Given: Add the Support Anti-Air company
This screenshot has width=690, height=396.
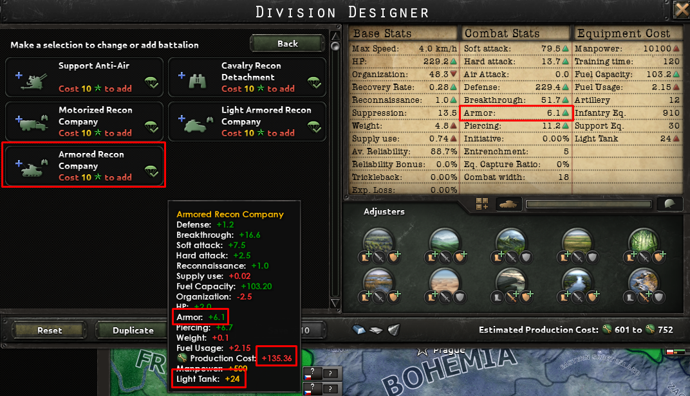Looking at the screenshot, I should 84,77.
